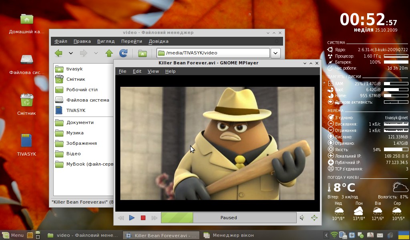Open MPlayer Help menu
The height and width of the screenshot is (240, 410).
[170, 71]
